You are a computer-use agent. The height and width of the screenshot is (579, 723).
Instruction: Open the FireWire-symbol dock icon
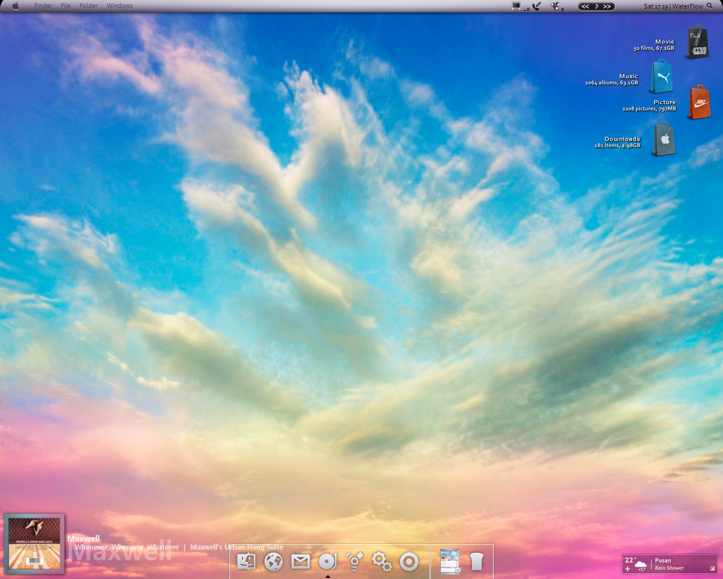355,561
